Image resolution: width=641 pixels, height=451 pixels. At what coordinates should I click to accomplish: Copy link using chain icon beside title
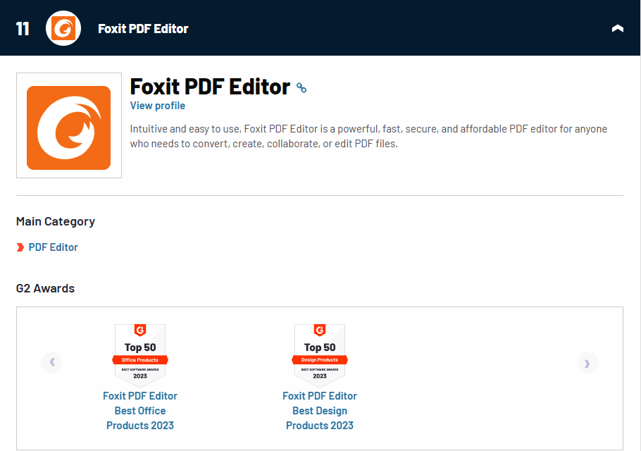[301, 88]
